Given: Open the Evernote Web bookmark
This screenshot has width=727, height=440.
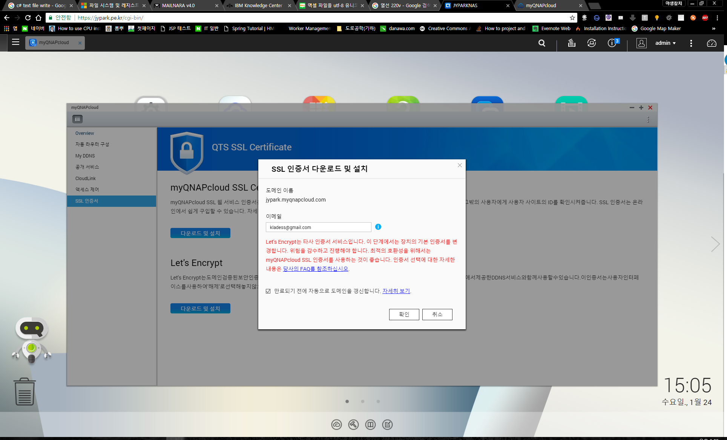Looking at the screenshot, I should point(551,29).
